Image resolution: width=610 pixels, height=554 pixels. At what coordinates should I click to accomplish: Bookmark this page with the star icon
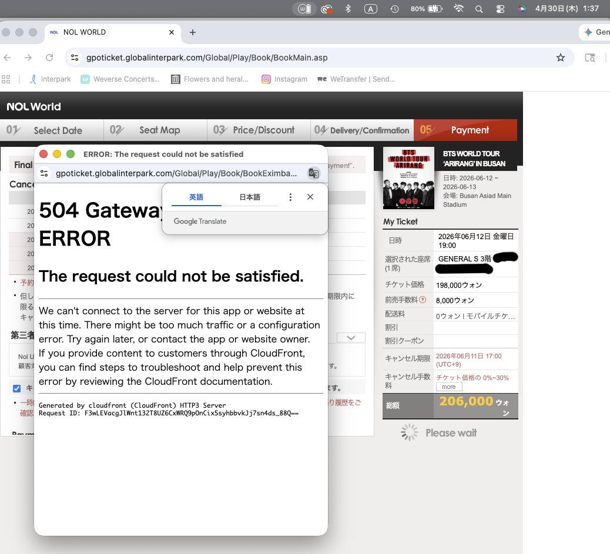point(560,58)
